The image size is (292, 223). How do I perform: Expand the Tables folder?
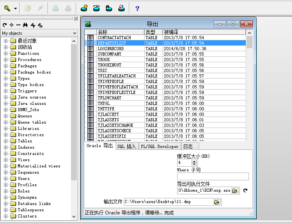[x=5, y=141]
